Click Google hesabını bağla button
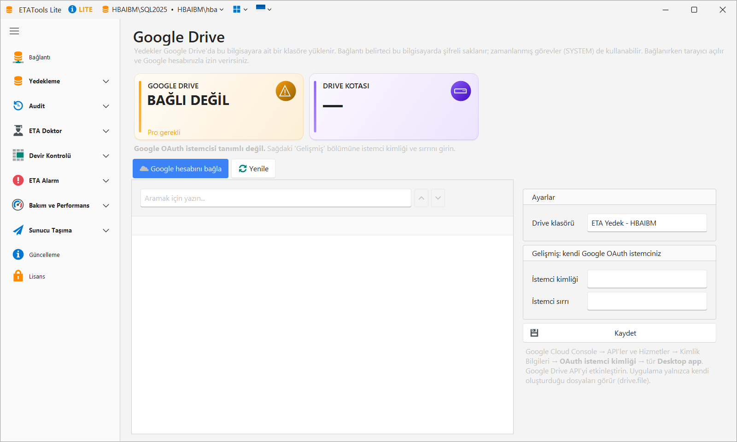This screenshot has height=442, width=737. pyautogui.click(x=181, y=169)
